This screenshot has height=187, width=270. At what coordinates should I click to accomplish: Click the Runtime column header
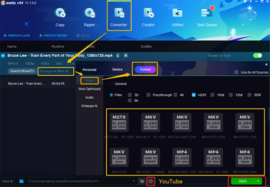(58, 47)
